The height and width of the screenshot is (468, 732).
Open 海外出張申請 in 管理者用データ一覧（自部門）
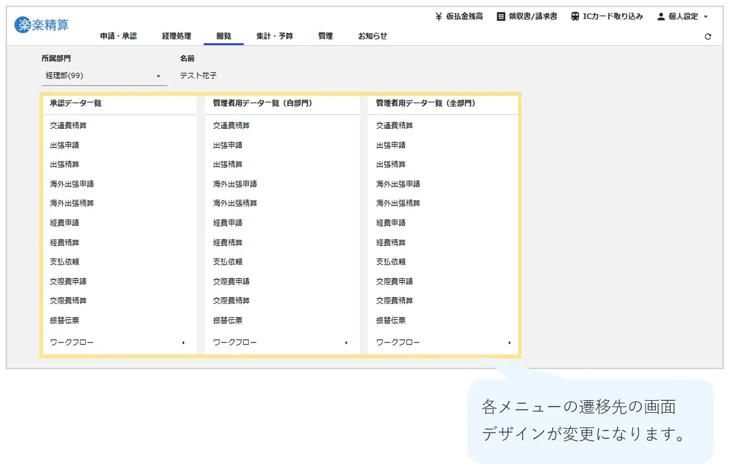pos(235,184)
